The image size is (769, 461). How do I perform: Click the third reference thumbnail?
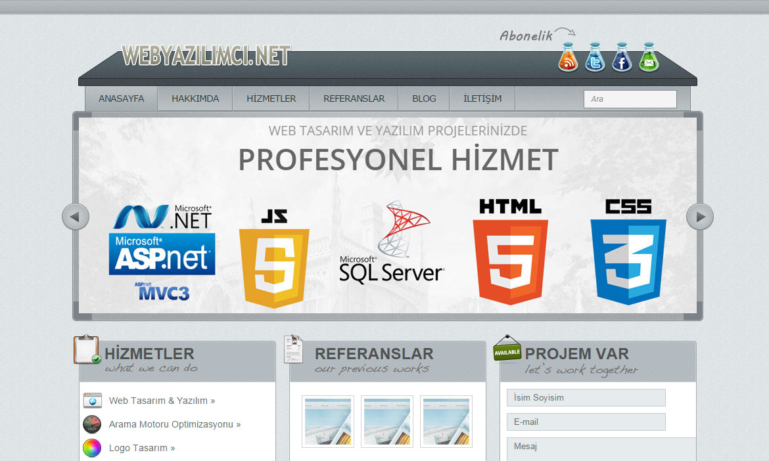446,422
